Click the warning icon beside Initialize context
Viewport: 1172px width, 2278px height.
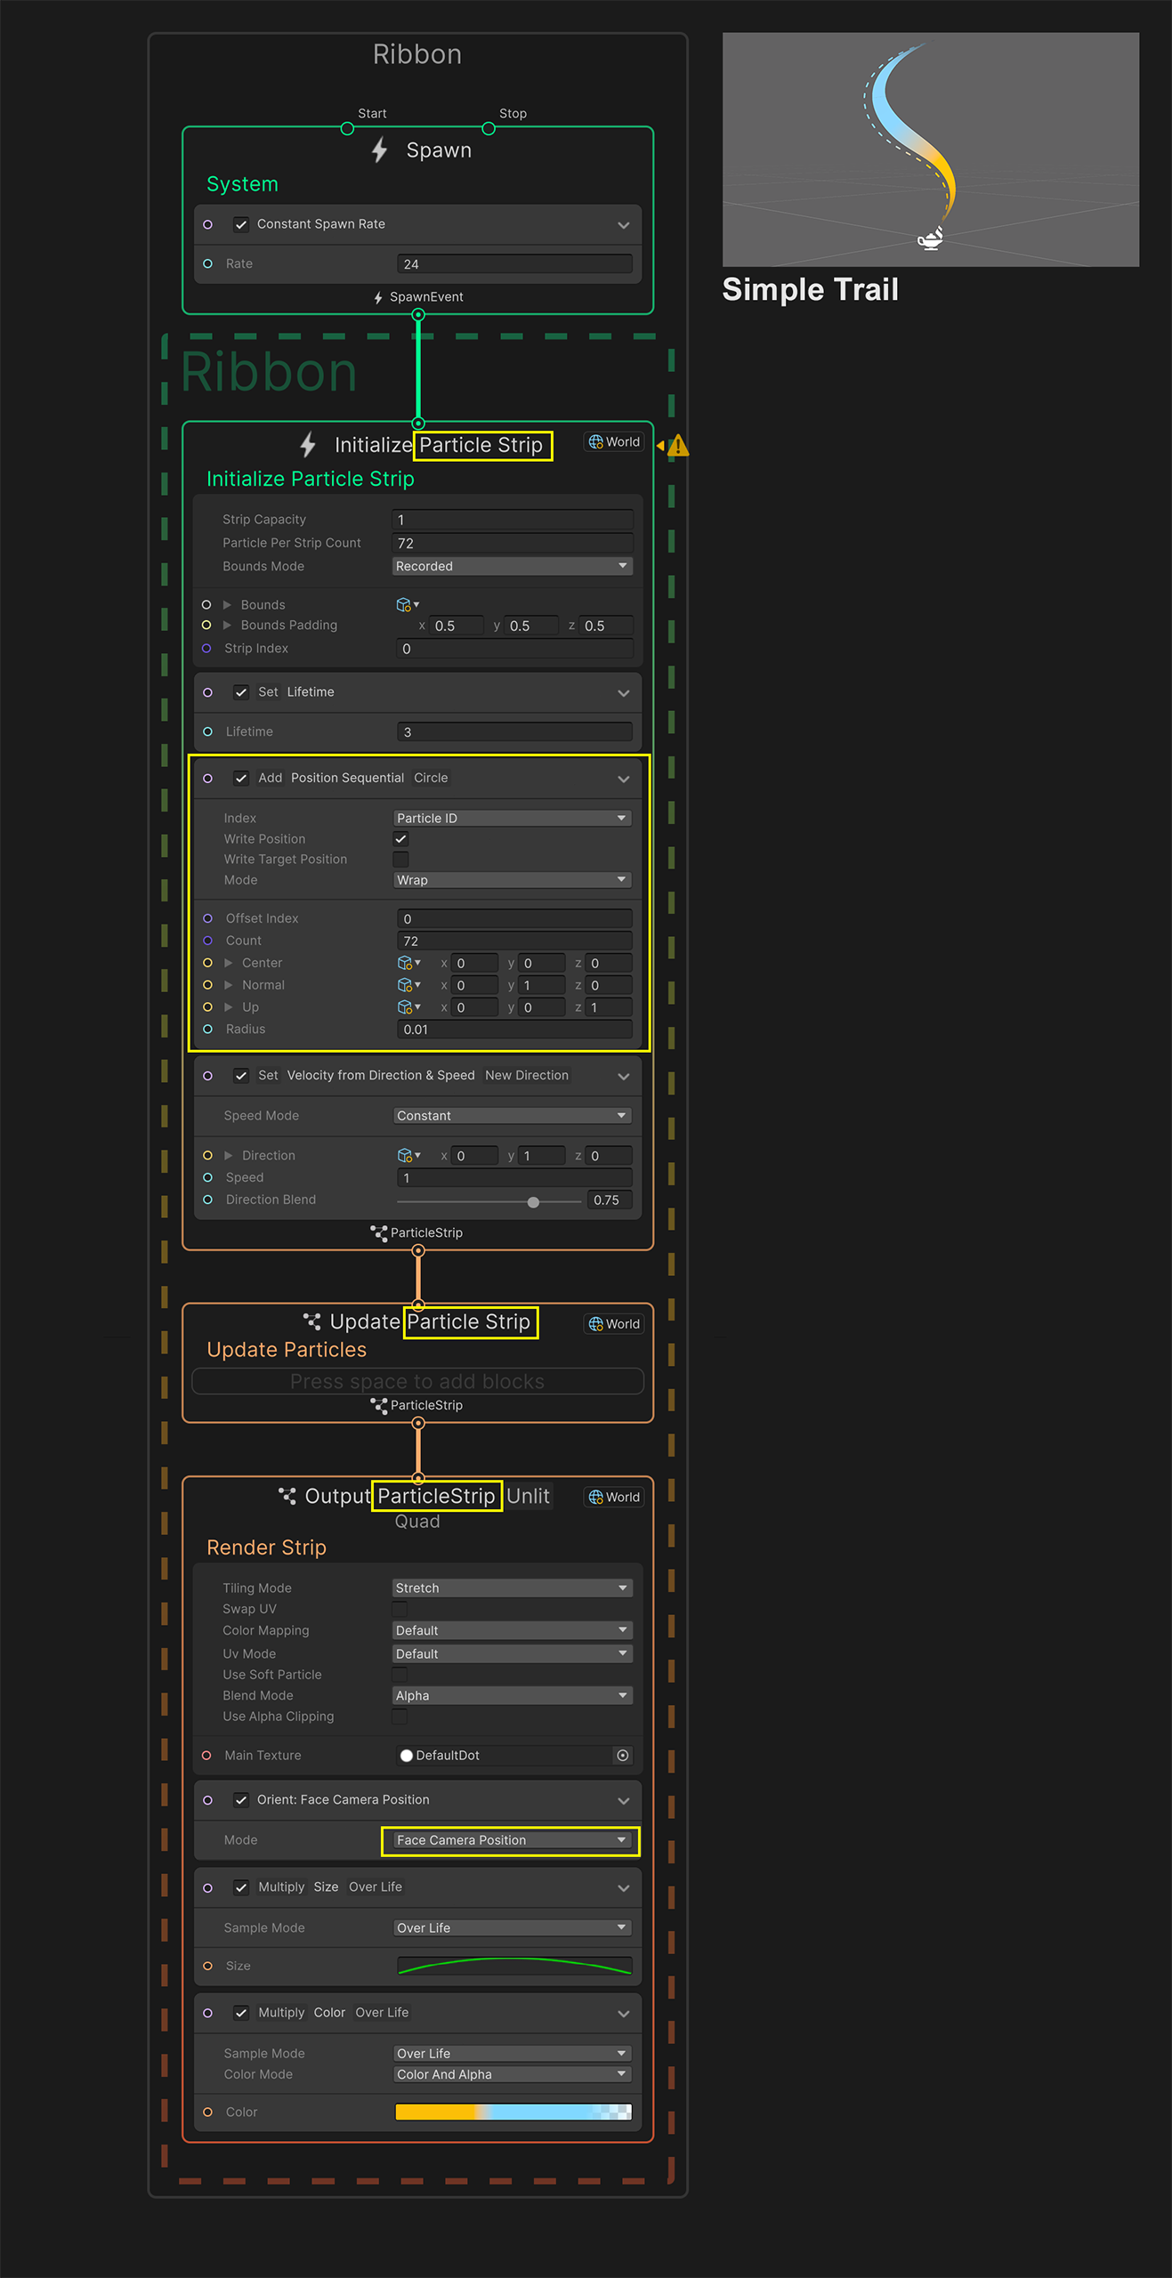coord(677,446)
